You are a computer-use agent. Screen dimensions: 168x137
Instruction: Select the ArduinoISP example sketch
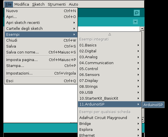point(153,105)
